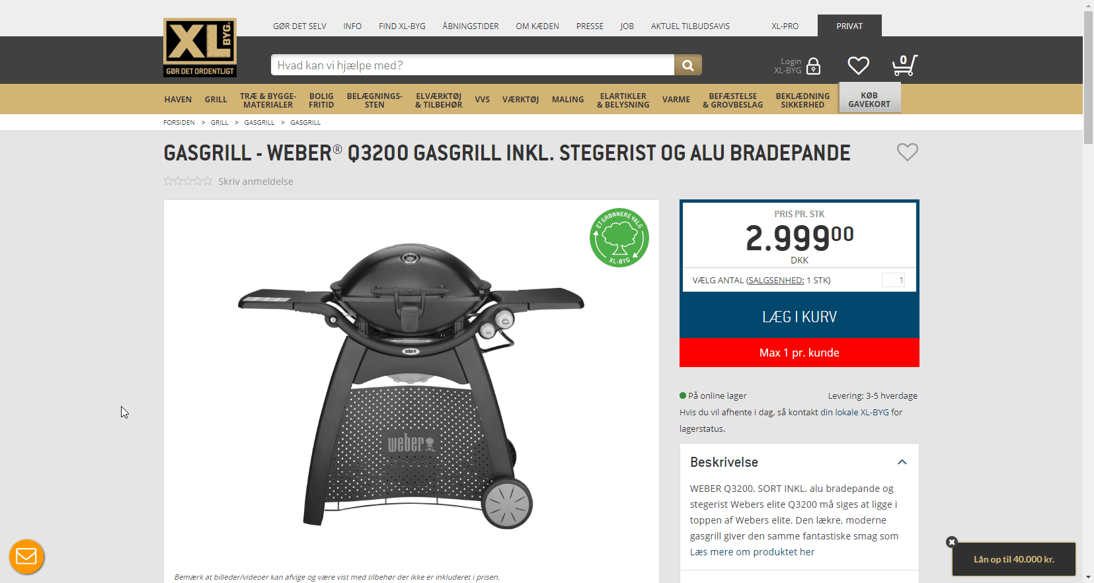Open the shopping cart icon
The width and height of the screenshot is (1094, 583).
tap(904, 65)
